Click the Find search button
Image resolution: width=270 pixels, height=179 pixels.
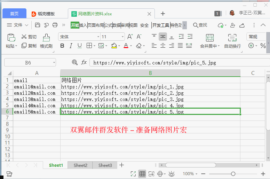pyautogui.click(x=200, y=25)
